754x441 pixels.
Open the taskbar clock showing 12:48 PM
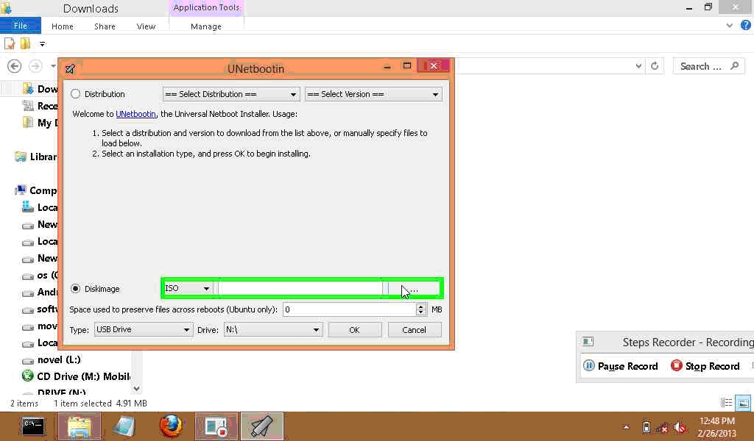click(716, 426)
